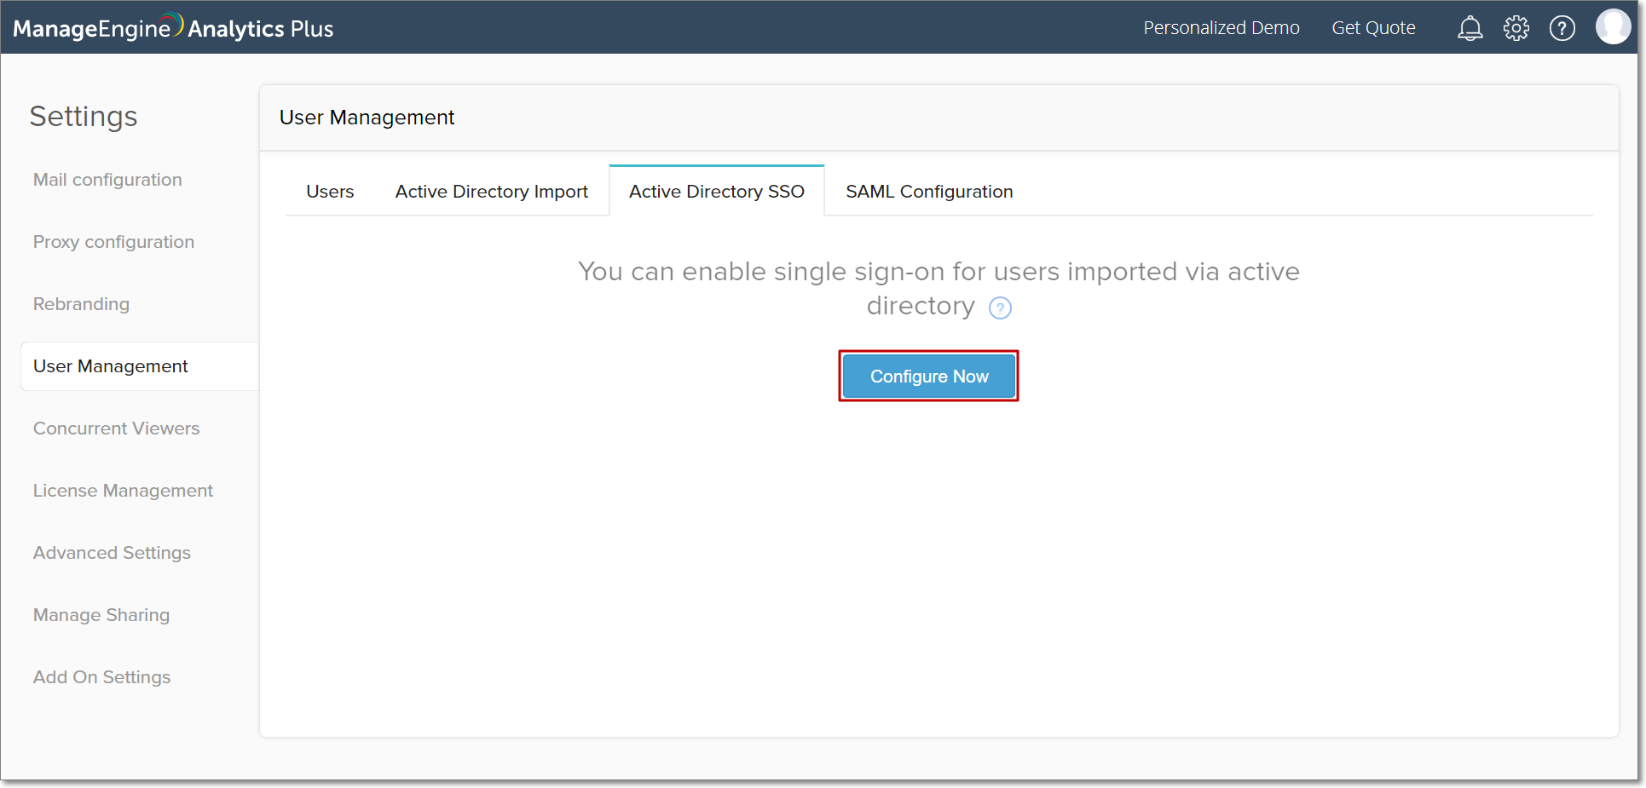Click the settings gear icon
Screen dimensions: 1646x788
[1516, 28]
